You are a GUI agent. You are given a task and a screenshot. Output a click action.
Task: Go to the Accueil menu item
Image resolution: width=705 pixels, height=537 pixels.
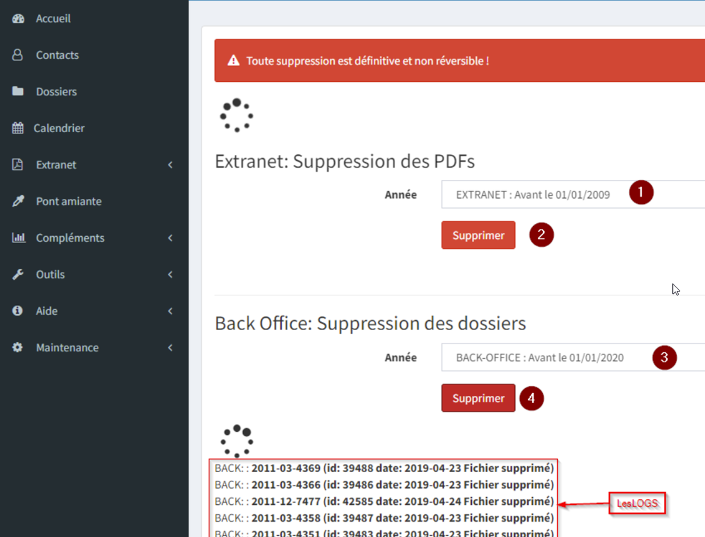pyautogui.click(x=53, y=19)
